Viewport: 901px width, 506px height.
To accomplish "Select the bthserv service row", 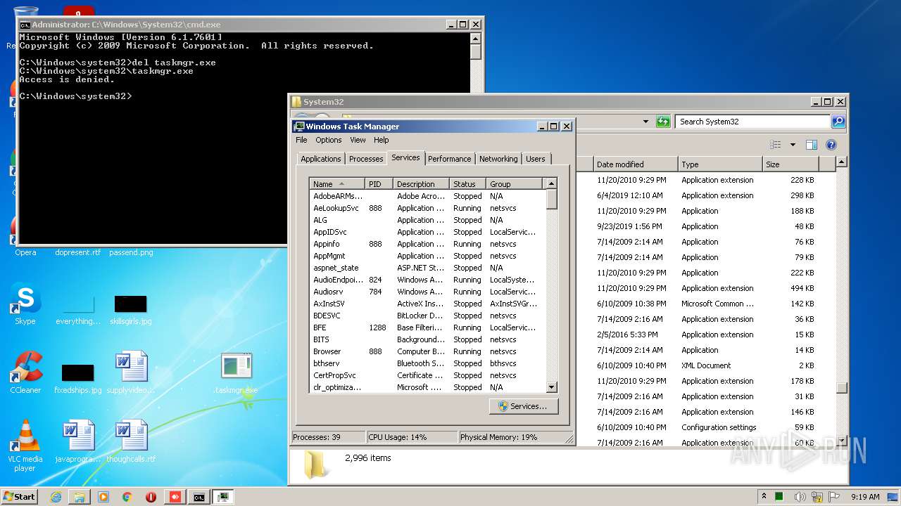I will 427,363.
